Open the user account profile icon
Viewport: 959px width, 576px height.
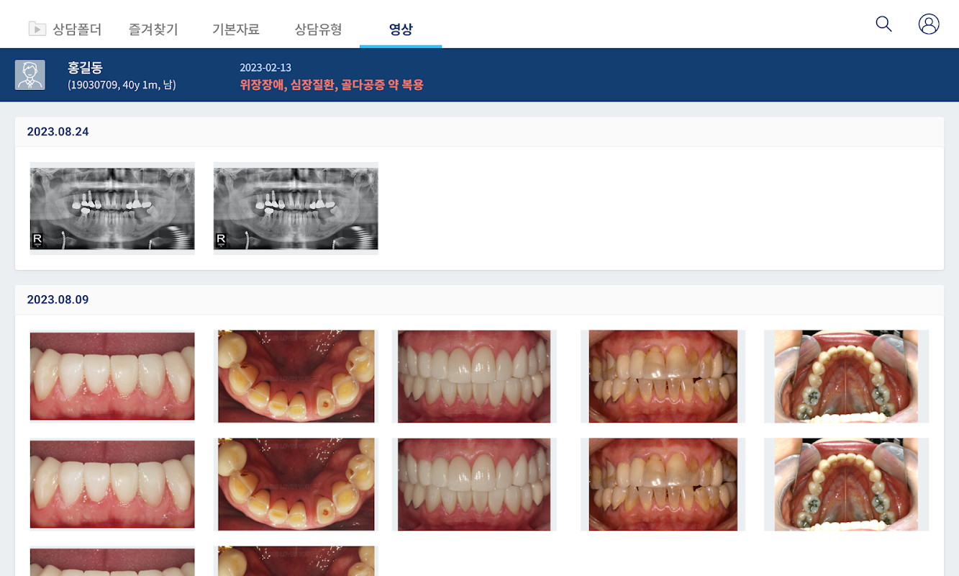tap(929, 24)
